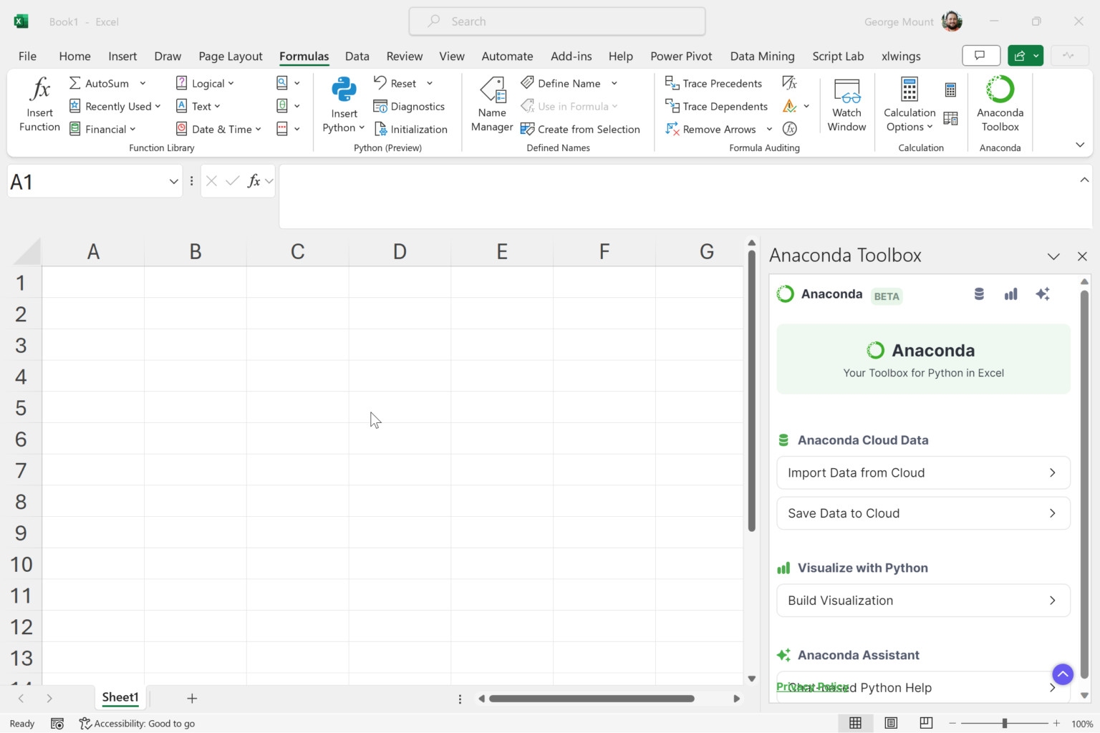
Task: Click Import Data from Cloud
Action: [x=923, y=472]
